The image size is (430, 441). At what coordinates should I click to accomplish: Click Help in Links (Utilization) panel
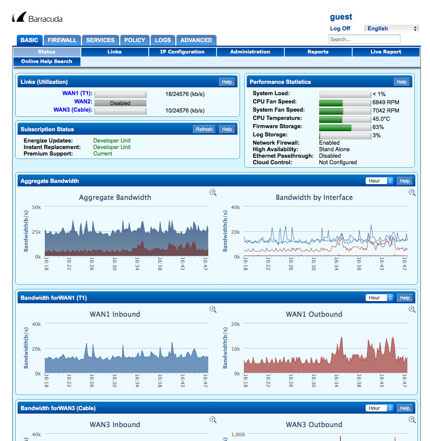227,82
